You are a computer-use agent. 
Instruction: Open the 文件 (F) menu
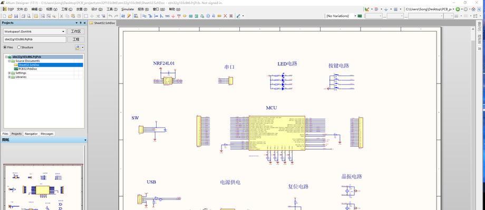coord(22,9)
